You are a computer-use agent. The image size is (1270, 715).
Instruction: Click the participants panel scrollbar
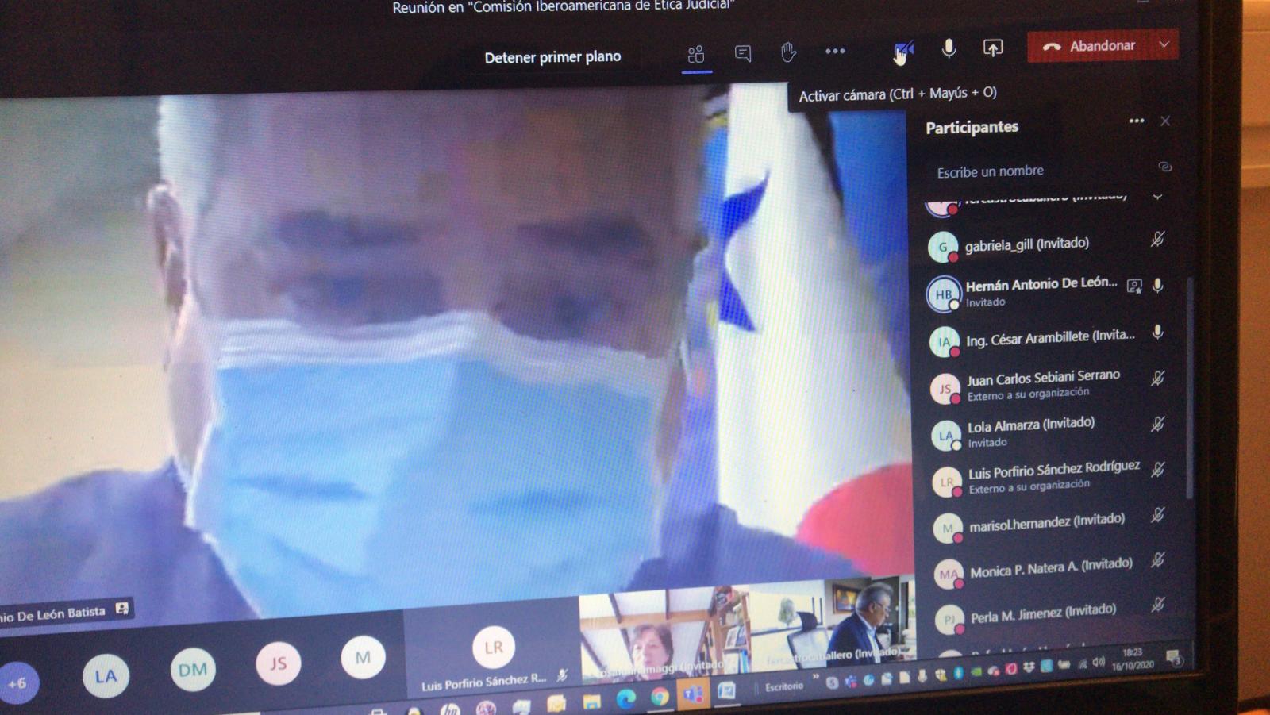[x=1190, y=387]
